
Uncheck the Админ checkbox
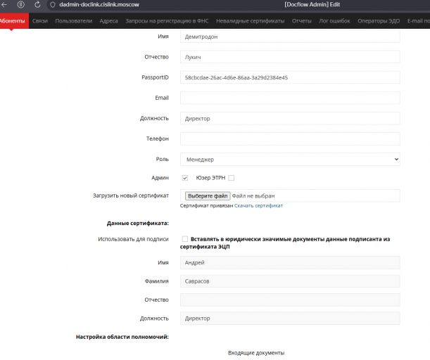pyautogui.click(x=185, y=178)
